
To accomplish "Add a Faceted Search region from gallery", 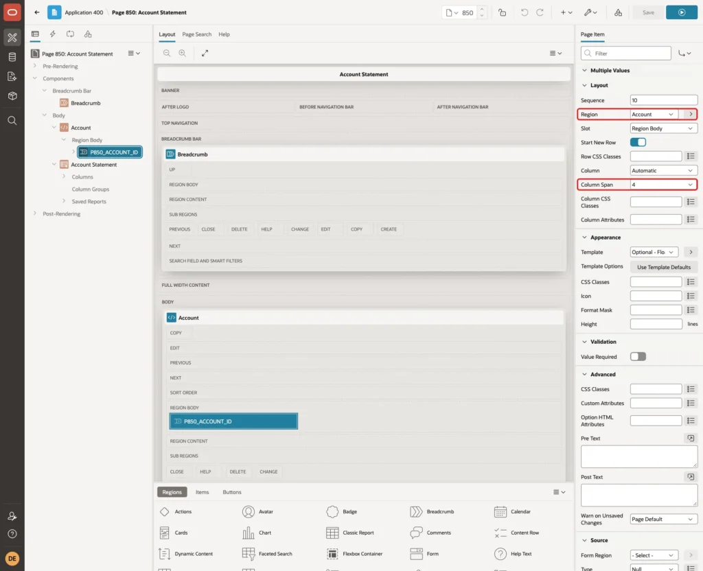I will click(x=267, y=554).
